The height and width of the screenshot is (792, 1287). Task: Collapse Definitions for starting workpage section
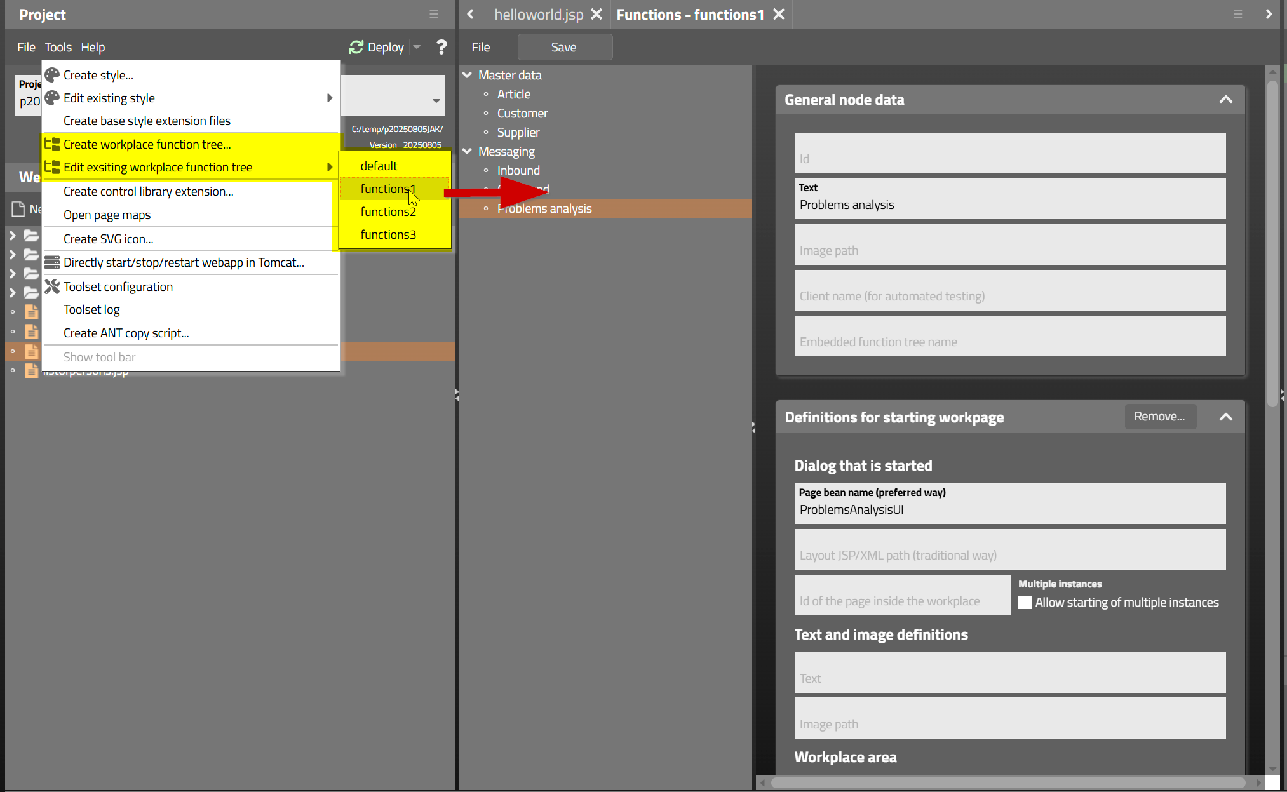point(1225,417)
